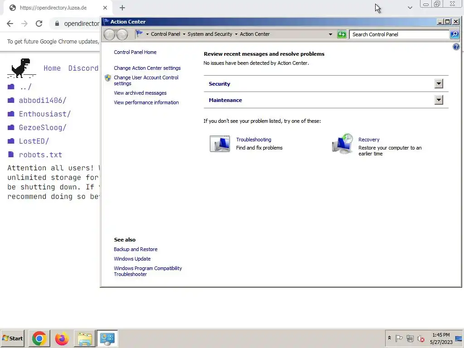This screenshot has height=348, width=464.
Task: Click the Control Panel help question-mark icon
Action: tap(456, 47)
